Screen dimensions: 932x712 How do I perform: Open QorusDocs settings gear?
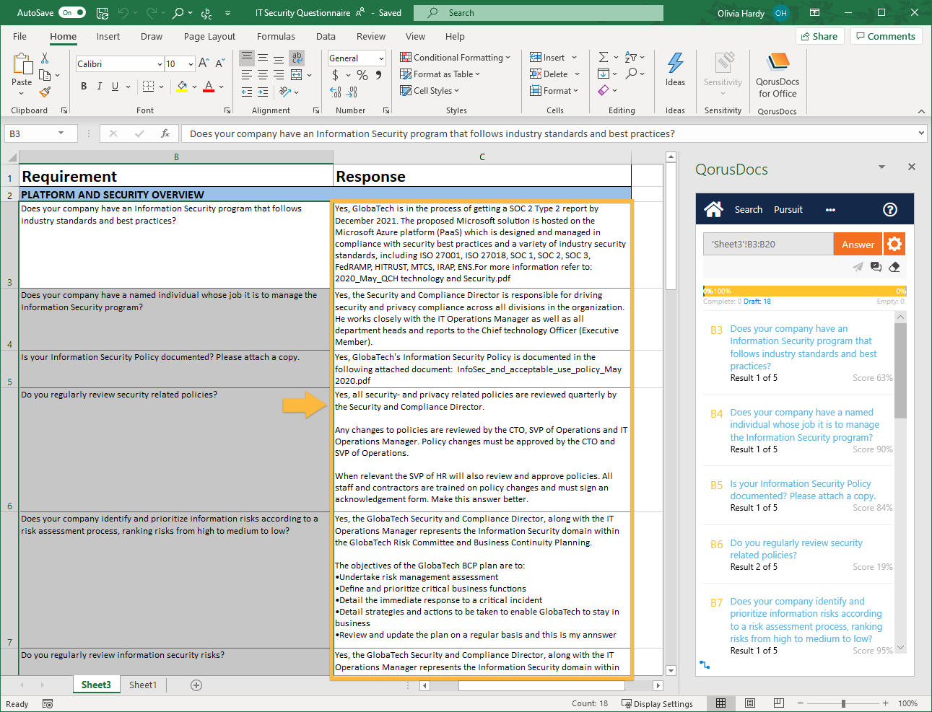tap(894, 244)
